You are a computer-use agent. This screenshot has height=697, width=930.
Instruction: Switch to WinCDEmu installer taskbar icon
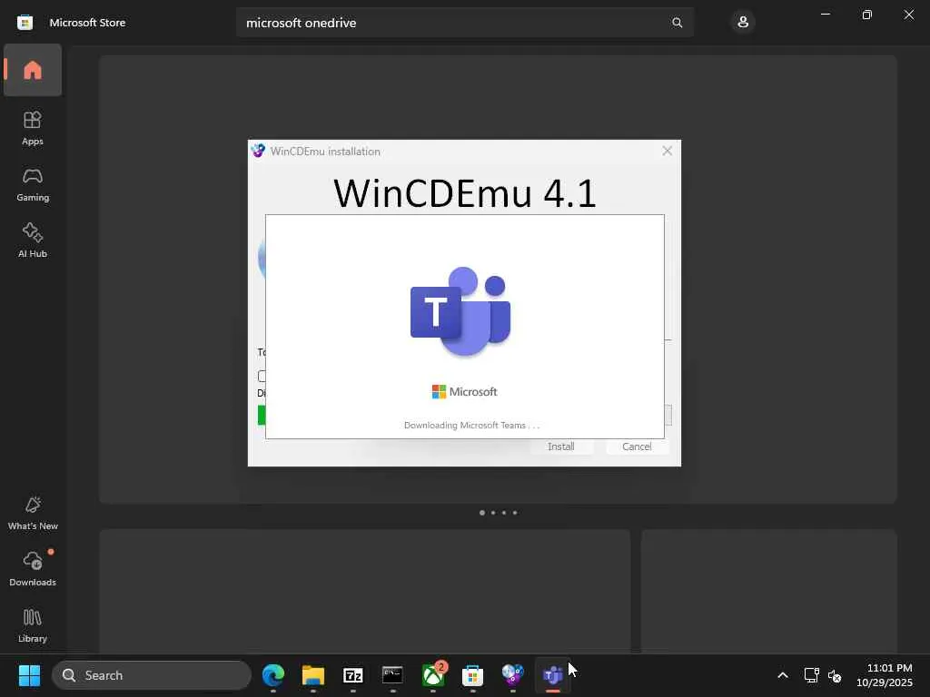pyautogui.click(x=512, y=675)
